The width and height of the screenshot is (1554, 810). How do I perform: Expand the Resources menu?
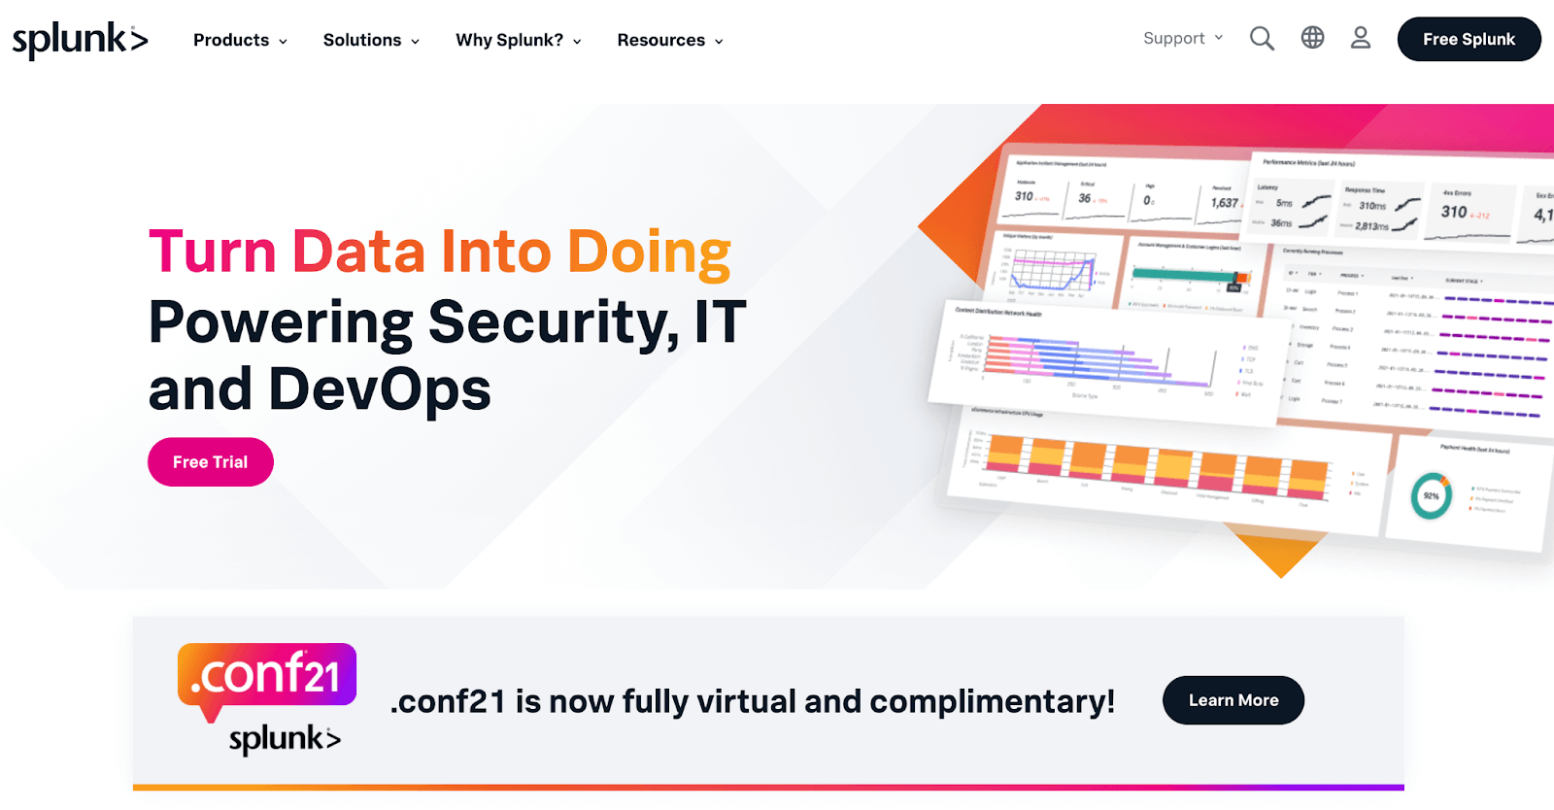pos(670,40)
